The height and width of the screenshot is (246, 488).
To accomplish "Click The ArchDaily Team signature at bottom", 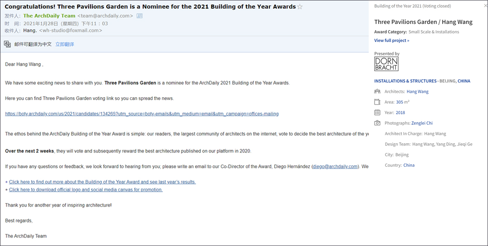I will coord(26,236).
